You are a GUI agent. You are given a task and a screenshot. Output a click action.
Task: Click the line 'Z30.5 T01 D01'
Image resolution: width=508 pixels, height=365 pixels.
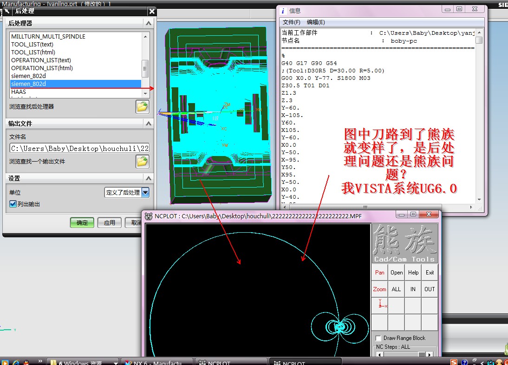(x=306, y=85)
